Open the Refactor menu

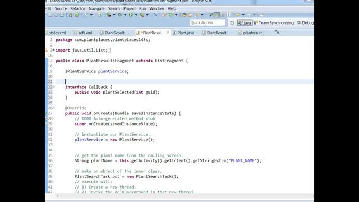pyautogui.click(x=77, y=8)
